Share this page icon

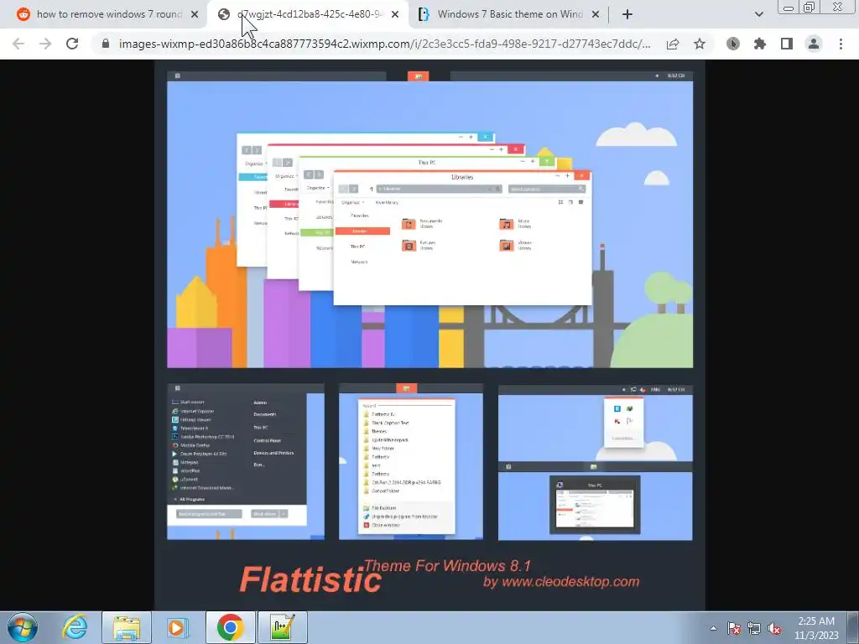(673, 44)
